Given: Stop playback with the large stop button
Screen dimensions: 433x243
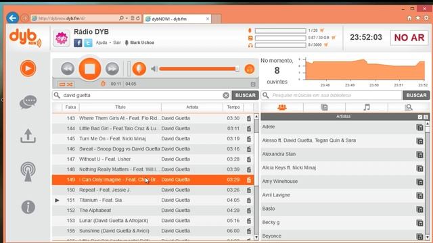Looking at the screenshot, I should tap(90, 69).
